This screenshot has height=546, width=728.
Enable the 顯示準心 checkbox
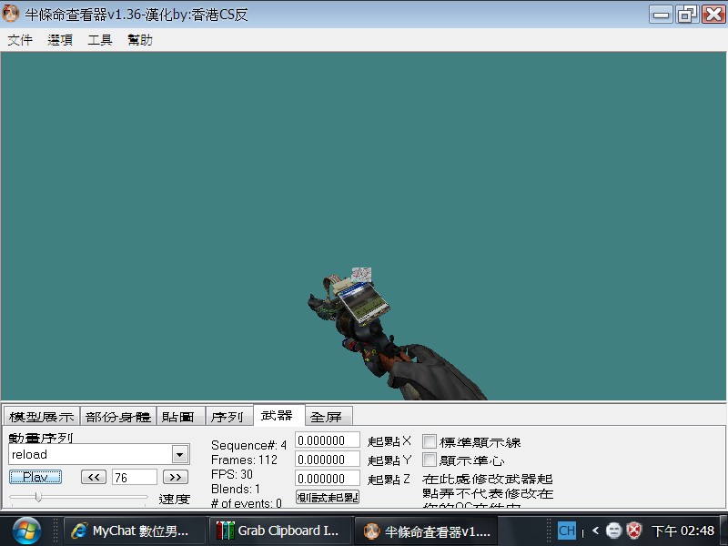429,460
